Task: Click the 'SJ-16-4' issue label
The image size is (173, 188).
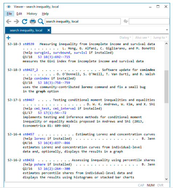Action: click(14, 134)
